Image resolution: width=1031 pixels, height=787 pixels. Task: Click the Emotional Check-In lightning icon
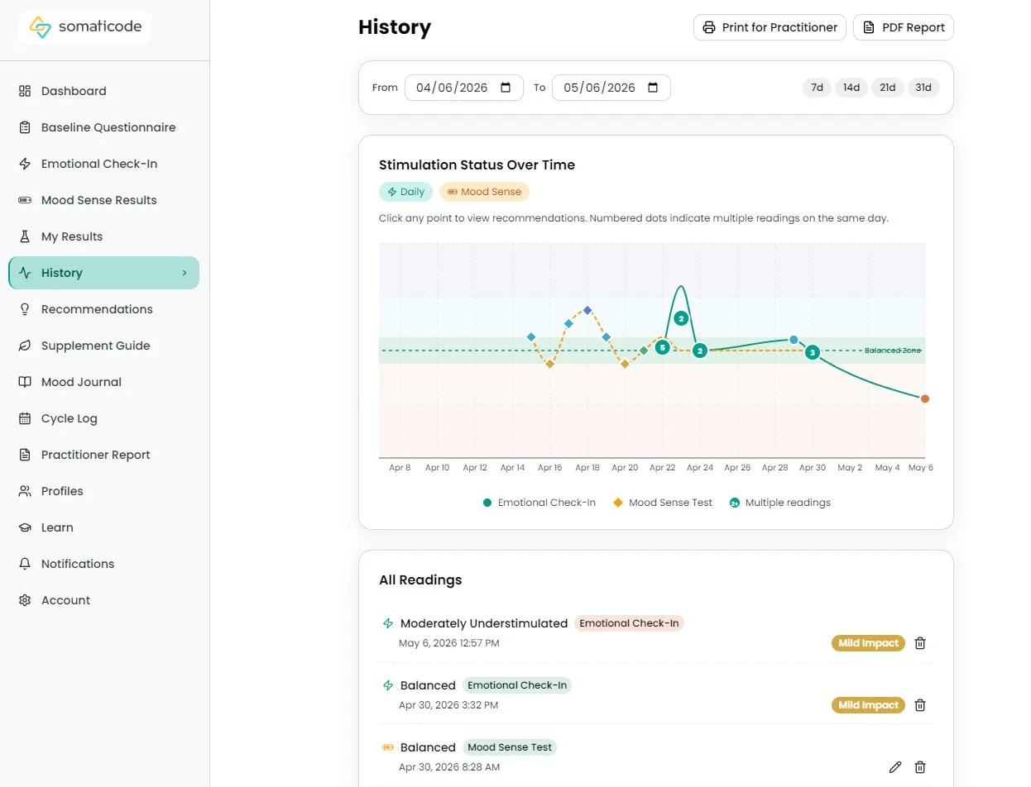click(x=25, y=164)
